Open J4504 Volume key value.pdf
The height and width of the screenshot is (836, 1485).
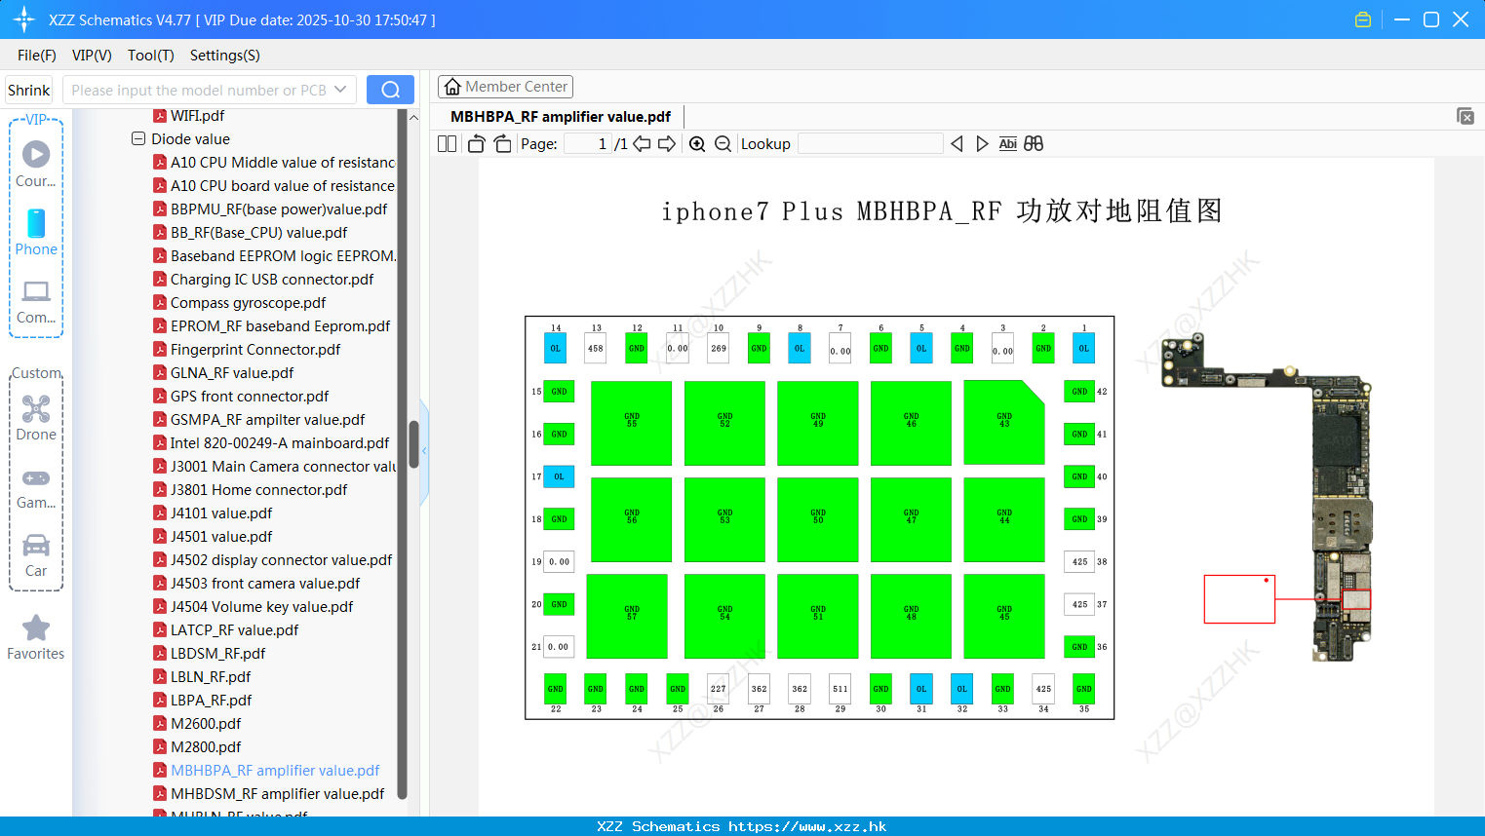(254, 607)
